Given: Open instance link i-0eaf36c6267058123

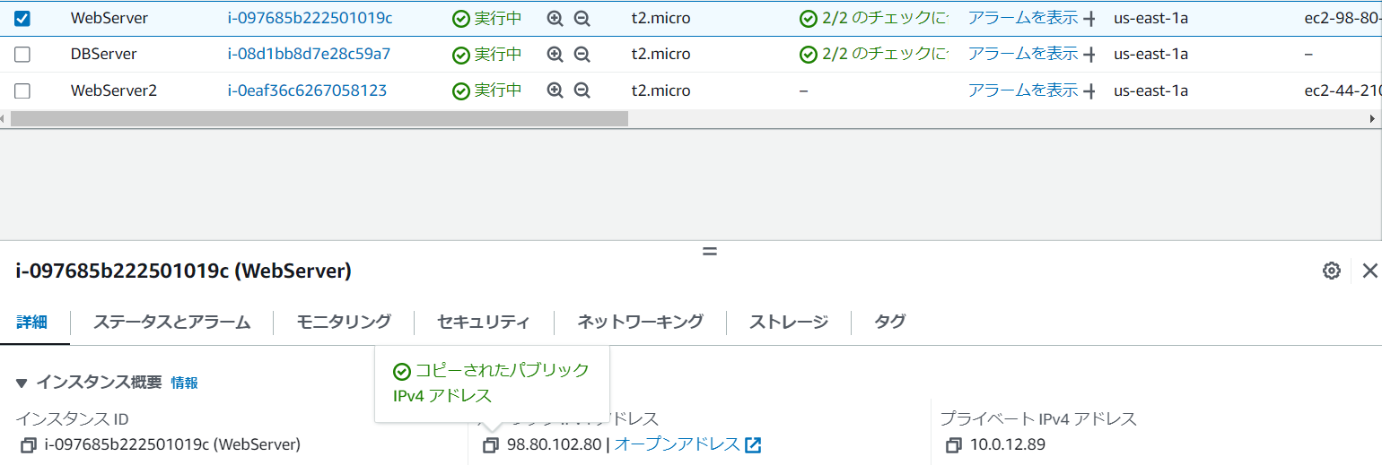Looking at the screenshot, I should (307, 90).
